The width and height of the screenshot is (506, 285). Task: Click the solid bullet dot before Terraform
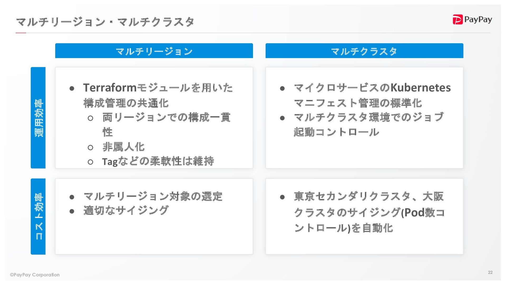coord(72,88)
